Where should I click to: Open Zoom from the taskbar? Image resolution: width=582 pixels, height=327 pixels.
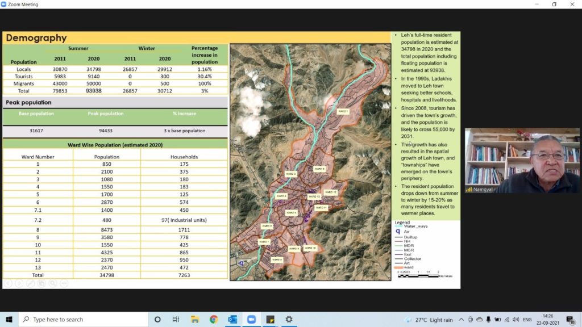pyautogui.click(x=251, y=320)
